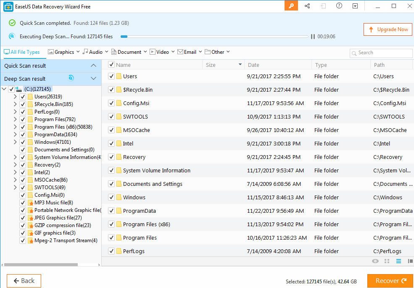Expand the Users(26319) tree node
This screenshot has height=288, width=414.
15,97
